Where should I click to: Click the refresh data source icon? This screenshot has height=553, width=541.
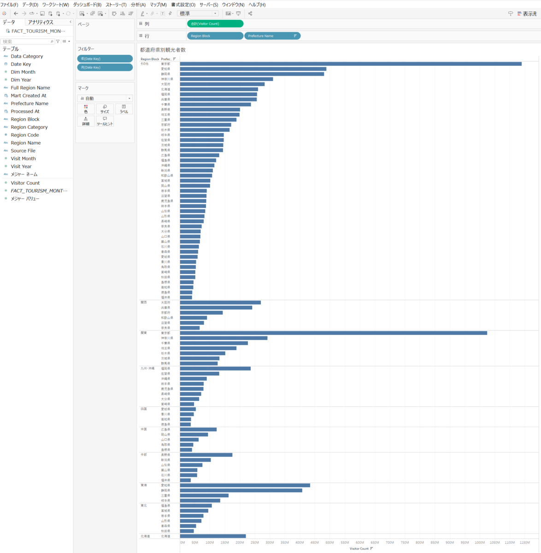(68, 13)
